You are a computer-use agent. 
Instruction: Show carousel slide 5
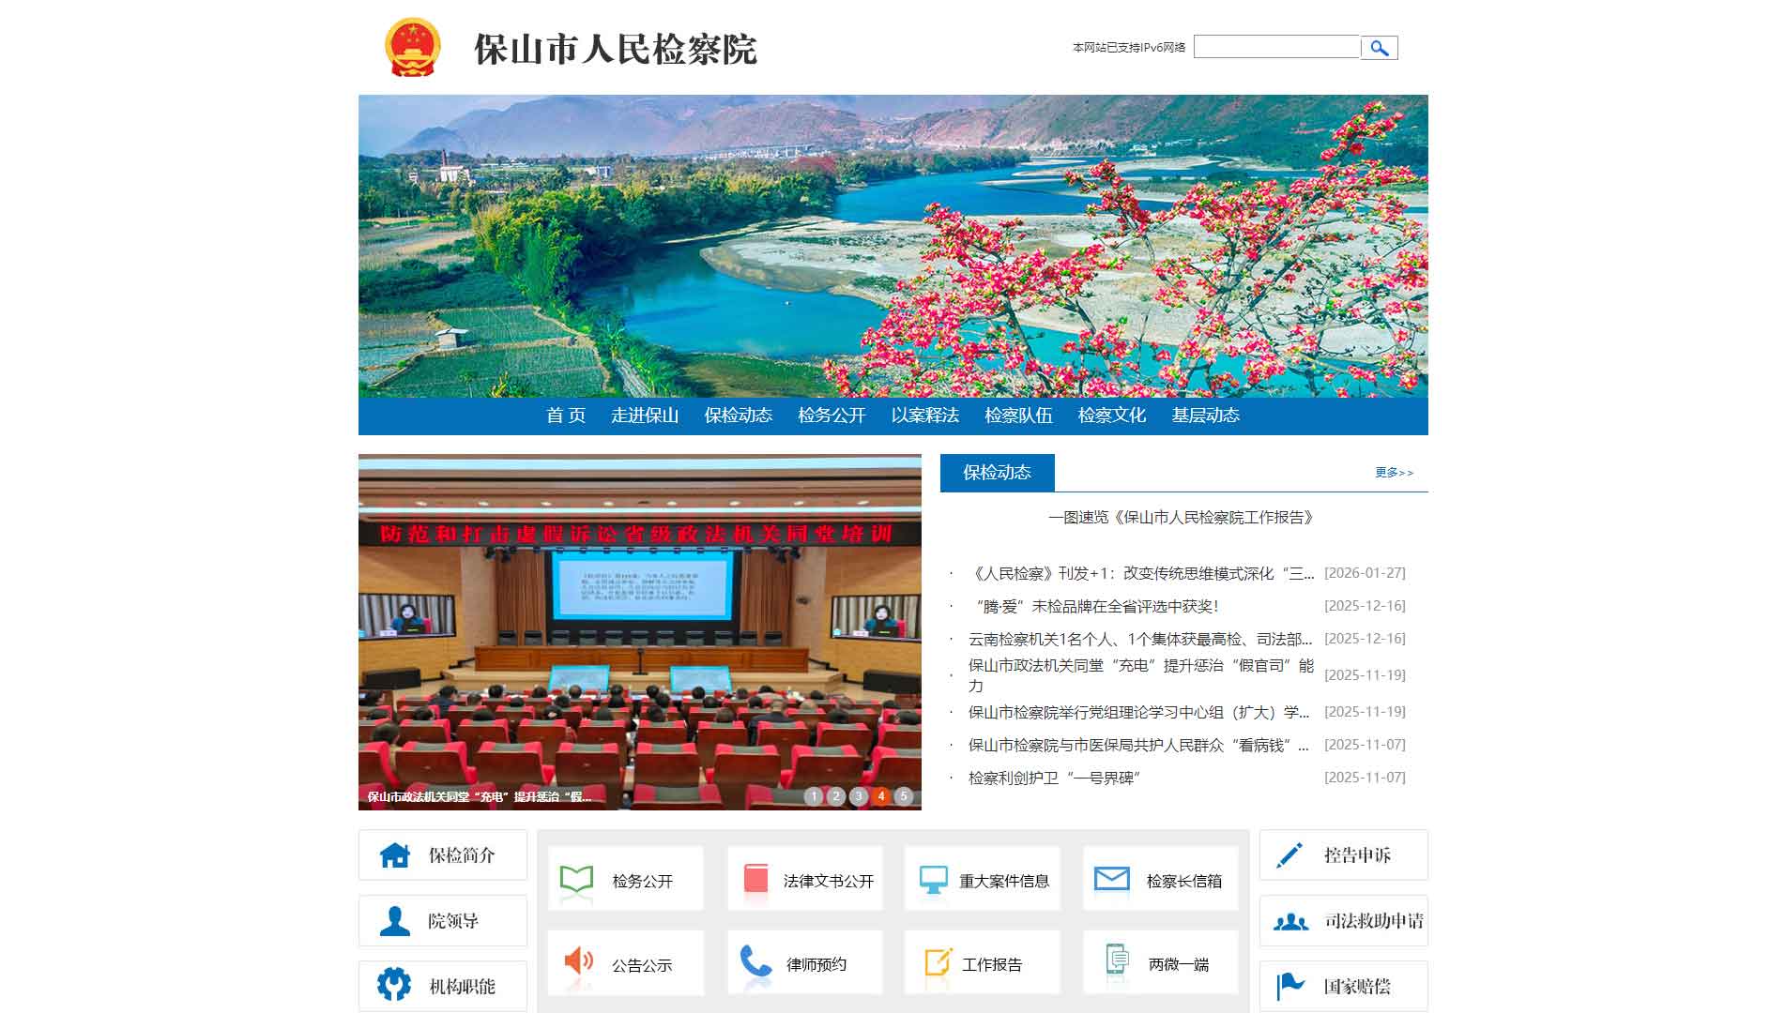tap(904, 796)
